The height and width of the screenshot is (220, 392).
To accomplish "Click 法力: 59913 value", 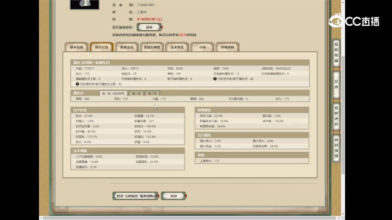I will click(130, 68).
